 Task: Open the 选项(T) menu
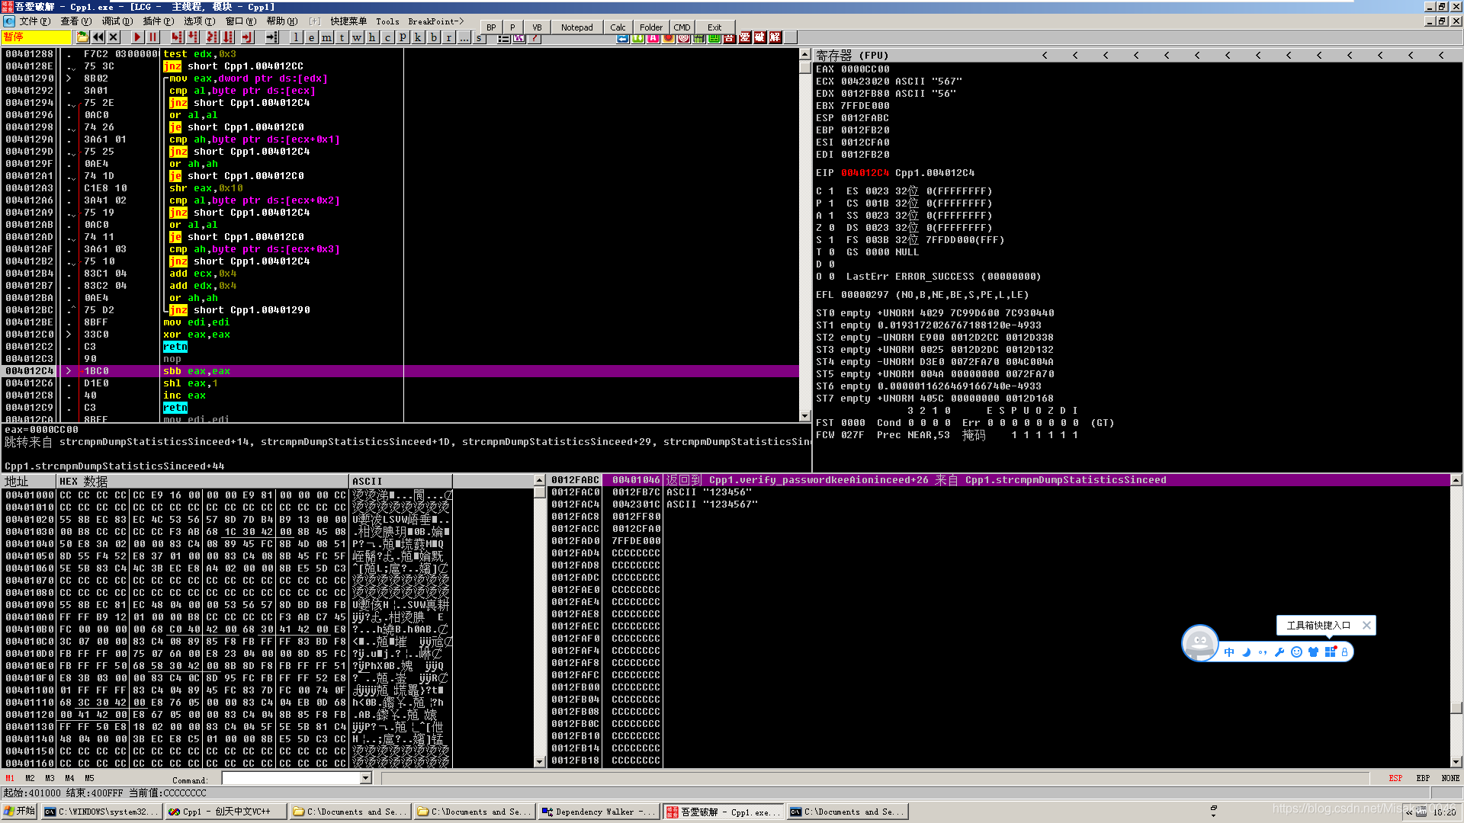pyautogui.click(x=199, y=21)
